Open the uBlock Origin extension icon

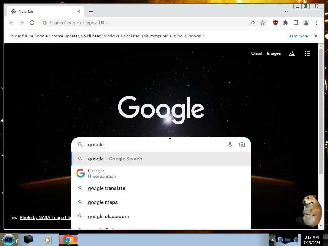(x=275, y=23)
